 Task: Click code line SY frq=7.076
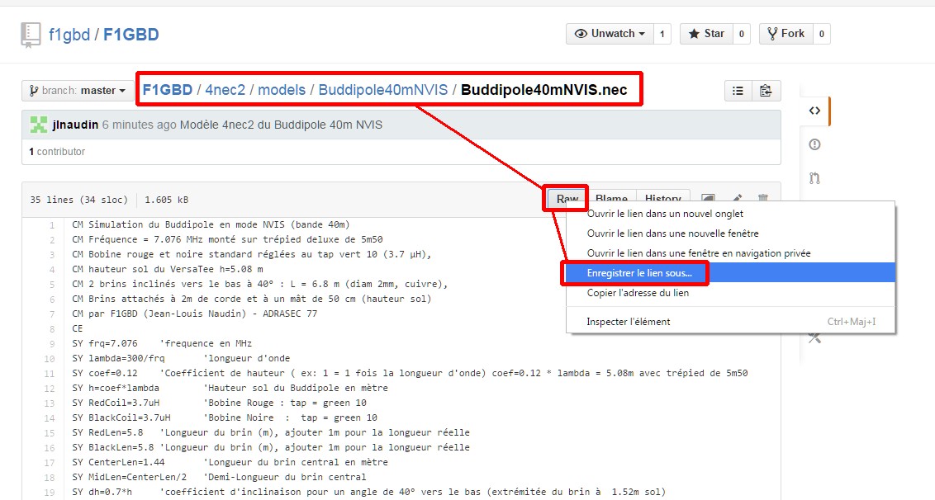click(162, 344)
